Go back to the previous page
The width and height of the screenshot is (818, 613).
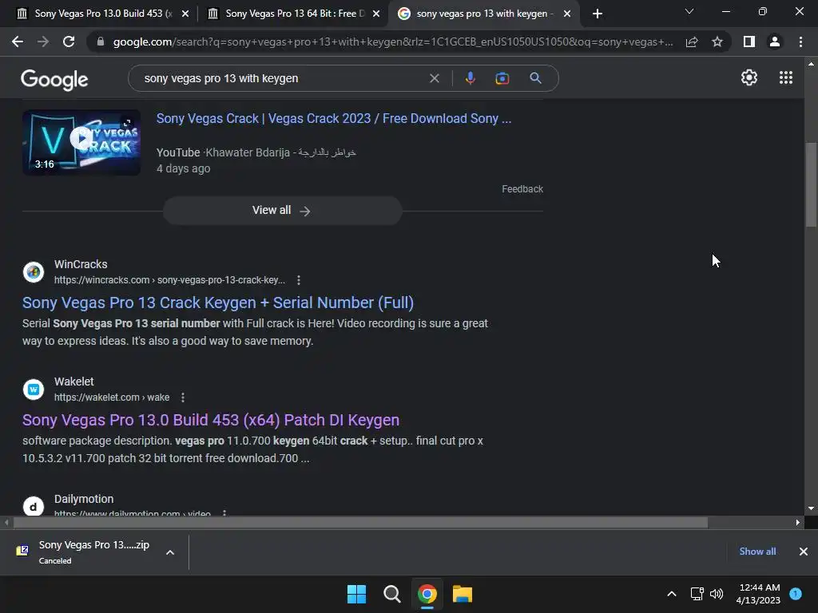18,42
